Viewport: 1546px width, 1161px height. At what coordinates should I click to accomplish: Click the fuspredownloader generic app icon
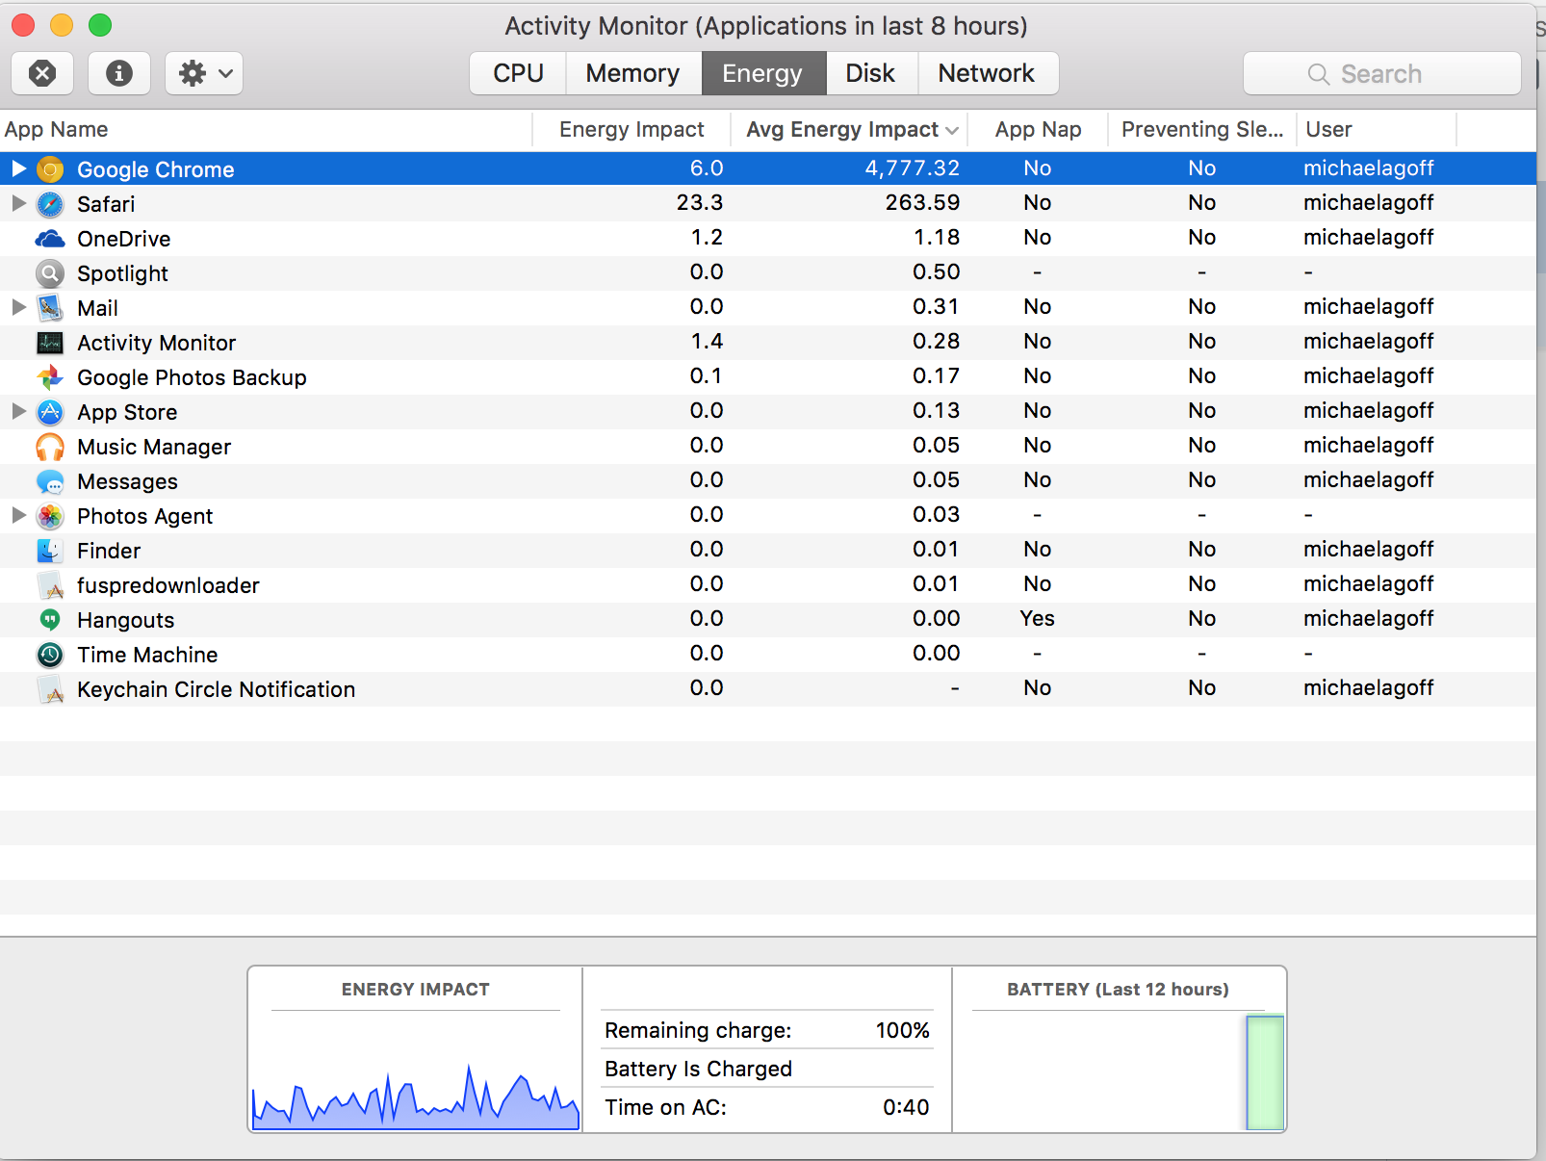pyautogui.click(x=50, y=585)
